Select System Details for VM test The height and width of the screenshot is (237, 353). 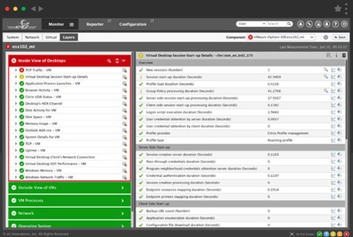point(42,137)
